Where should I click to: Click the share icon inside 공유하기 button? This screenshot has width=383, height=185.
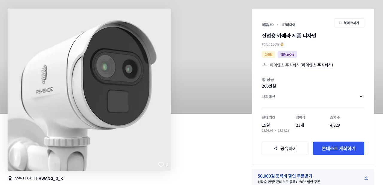pyautogui.click(x=275, y=148)
